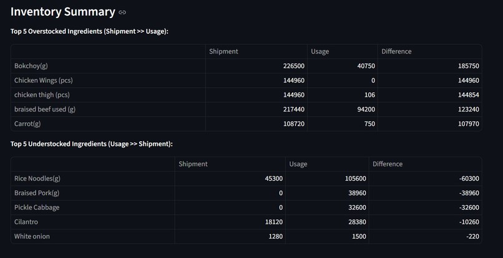This screenshot has width=503, height=258.
Task: Select the Braised Pork(g) row label
Action: tap(93, 193)
